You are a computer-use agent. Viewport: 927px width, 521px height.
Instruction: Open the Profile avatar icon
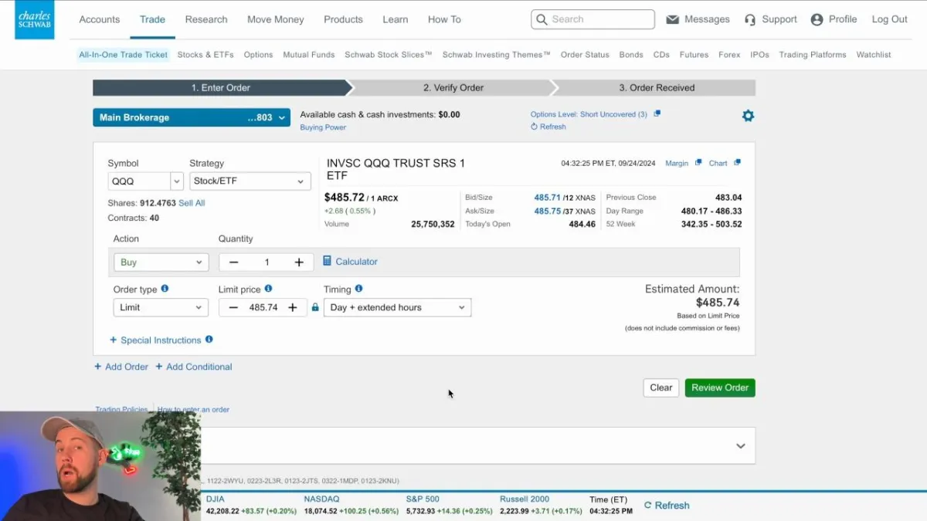pos(817,19)
